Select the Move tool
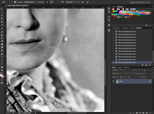The image size is (154, 114). (x=2, y=9)
